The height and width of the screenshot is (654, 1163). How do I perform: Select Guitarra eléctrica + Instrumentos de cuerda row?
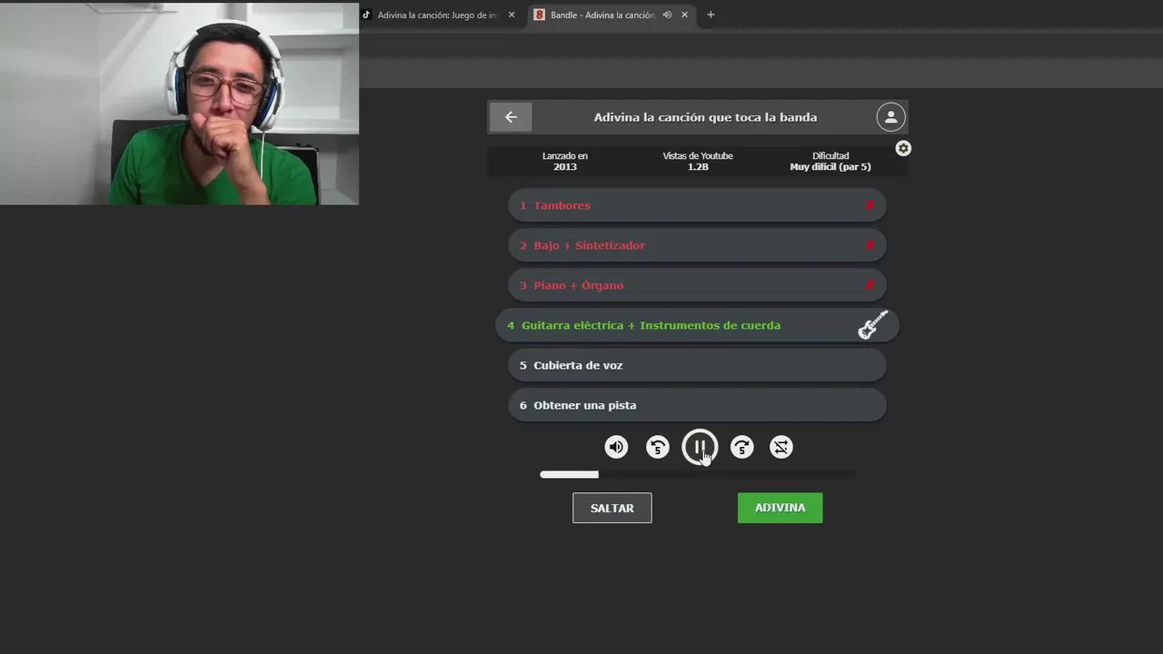point(697,325)
